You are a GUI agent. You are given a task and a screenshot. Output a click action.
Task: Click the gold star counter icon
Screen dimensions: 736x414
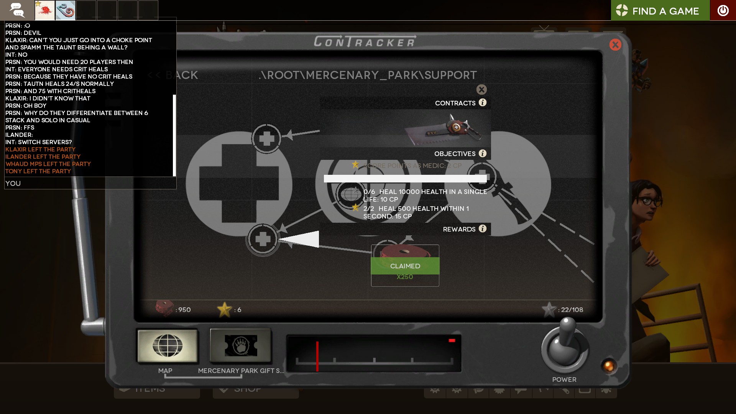pos(224,309)
